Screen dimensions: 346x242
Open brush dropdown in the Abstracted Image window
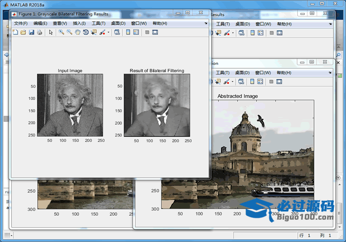click(233, 82)
